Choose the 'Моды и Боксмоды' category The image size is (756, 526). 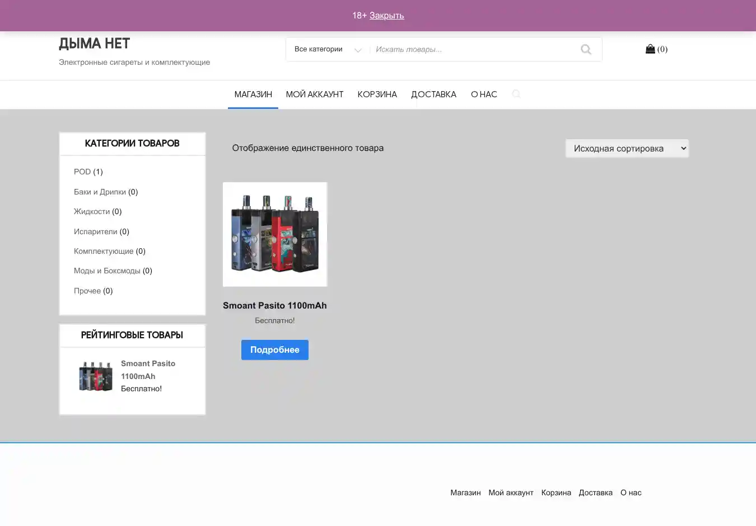[x=107, y=271]
